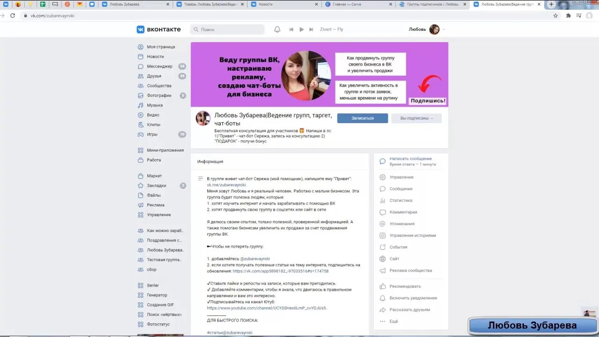Viewport: 599px width, 337px height.
Task: Open Поиск «мёртвых» app shortcut
Action: pyautogui.click(x=164, y=315)
